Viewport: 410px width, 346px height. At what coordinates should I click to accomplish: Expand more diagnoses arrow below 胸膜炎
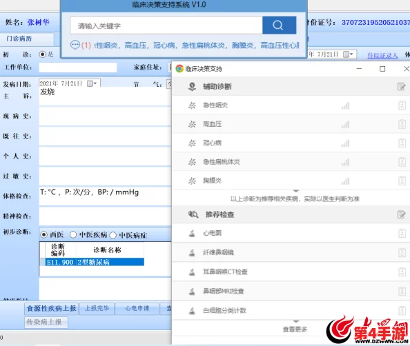coord(295,191)
